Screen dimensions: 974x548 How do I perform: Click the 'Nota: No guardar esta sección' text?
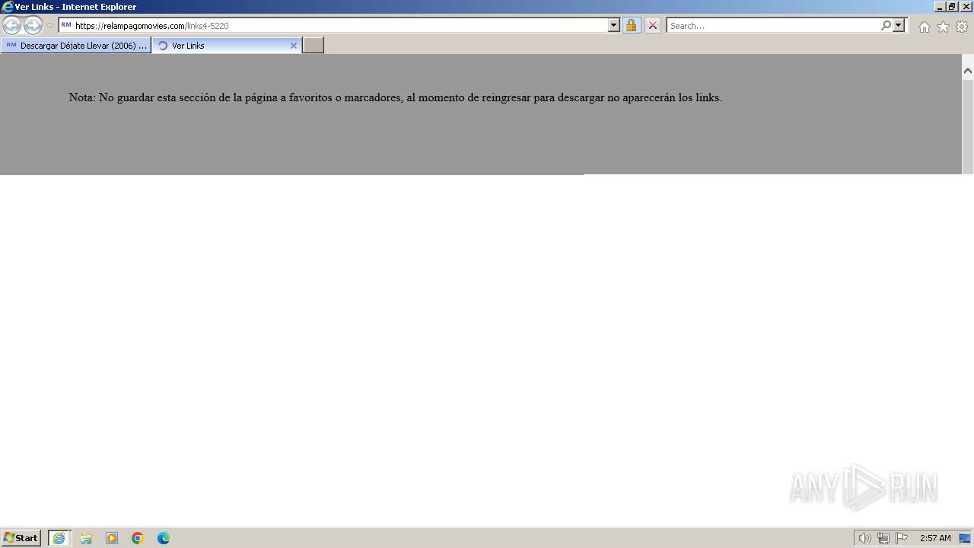coord(395,97)
